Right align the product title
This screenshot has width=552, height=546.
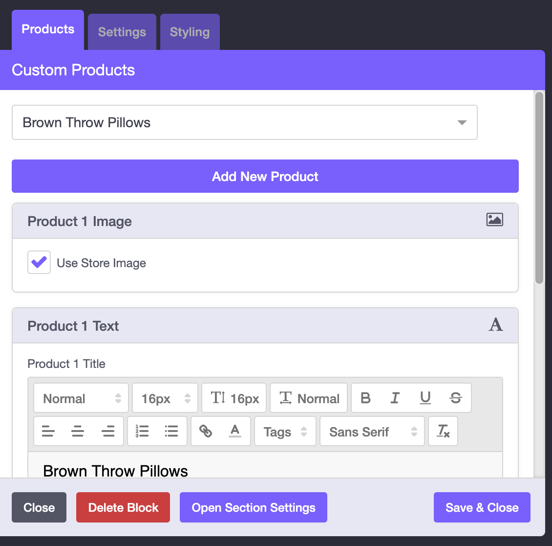[108, 432]
